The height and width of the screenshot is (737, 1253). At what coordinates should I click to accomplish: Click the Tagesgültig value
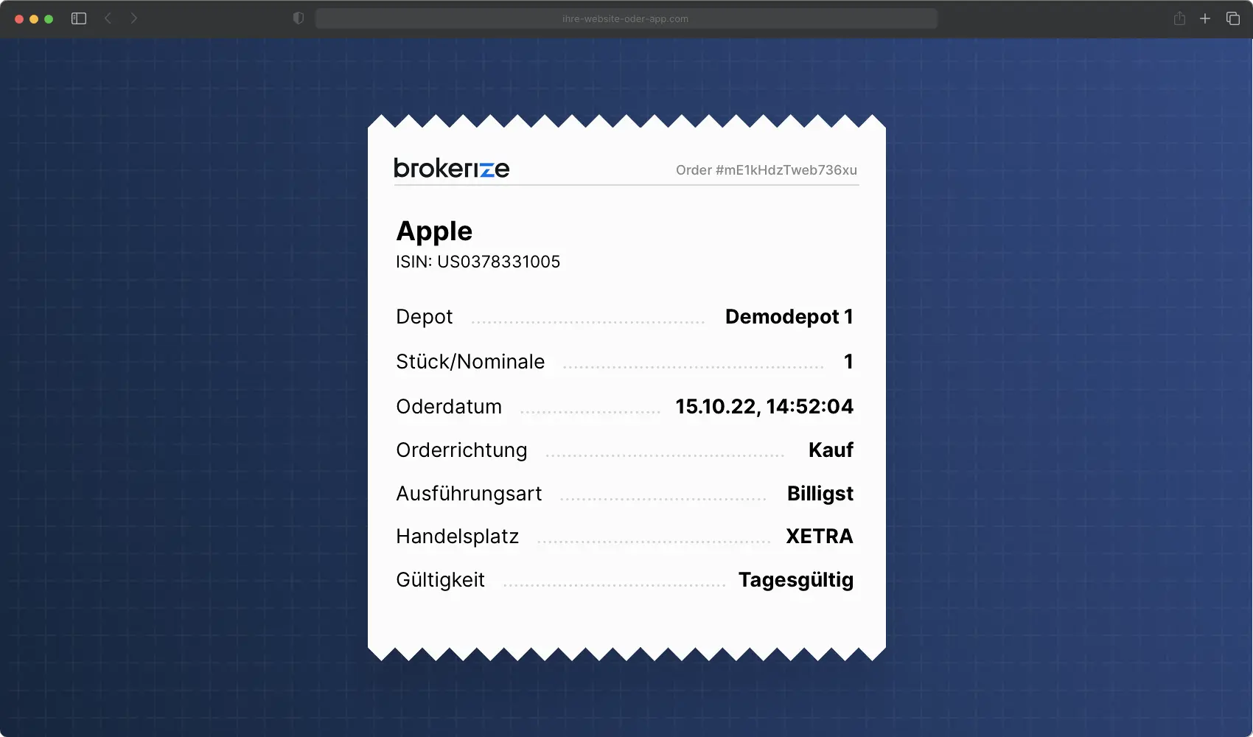(x=796, y=580)
